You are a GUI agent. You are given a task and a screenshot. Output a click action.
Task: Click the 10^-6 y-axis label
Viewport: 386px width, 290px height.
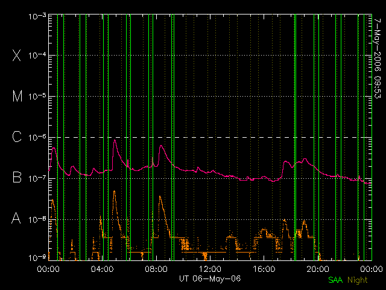point(37,137)
